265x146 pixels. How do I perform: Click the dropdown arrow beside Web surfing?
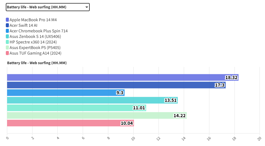point(87,7)
